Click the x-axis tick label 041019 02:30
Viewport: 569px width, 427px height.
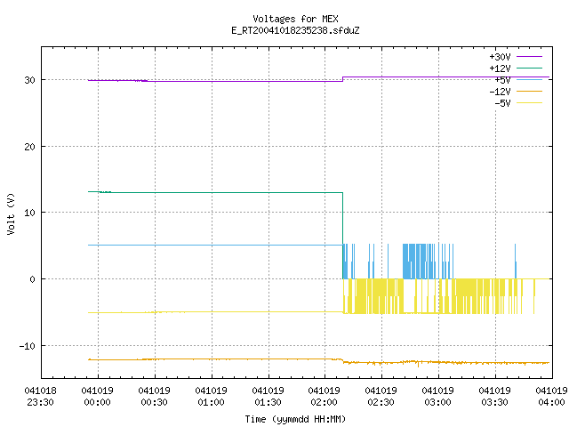[381, 397]
